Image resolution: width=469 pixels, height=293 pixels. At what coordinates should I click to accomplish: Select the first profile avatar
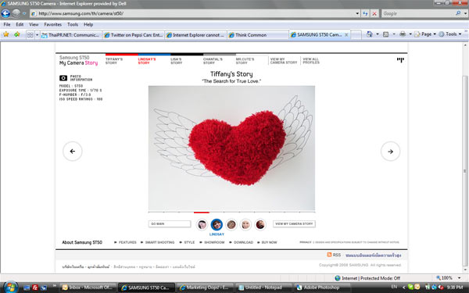tap(202, 224)
